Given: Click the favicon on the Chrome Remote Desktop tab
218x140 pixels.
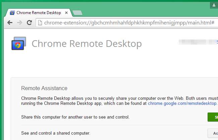Looking at the screenshot, I should [12, 13].
